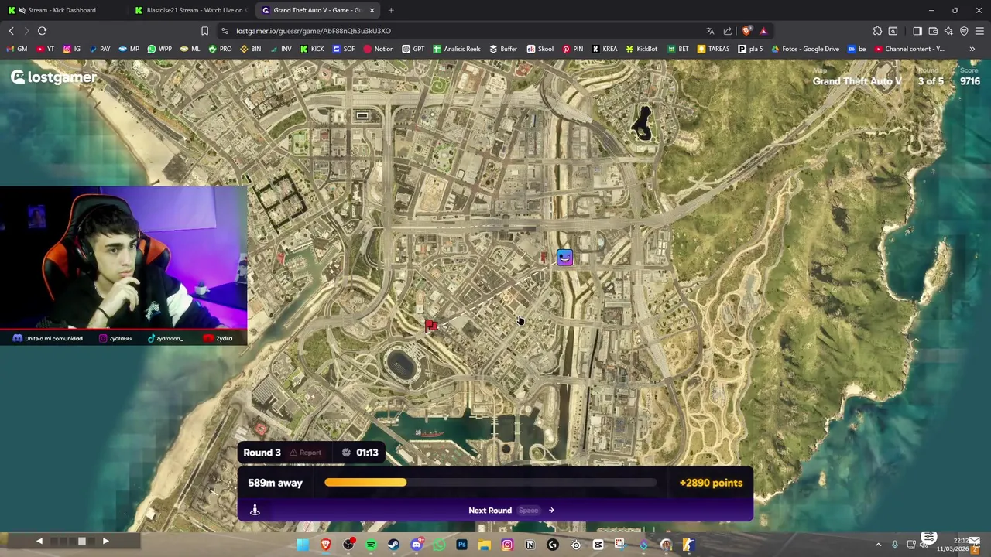Open Brave Shields lion icon

tap(746, 31)
